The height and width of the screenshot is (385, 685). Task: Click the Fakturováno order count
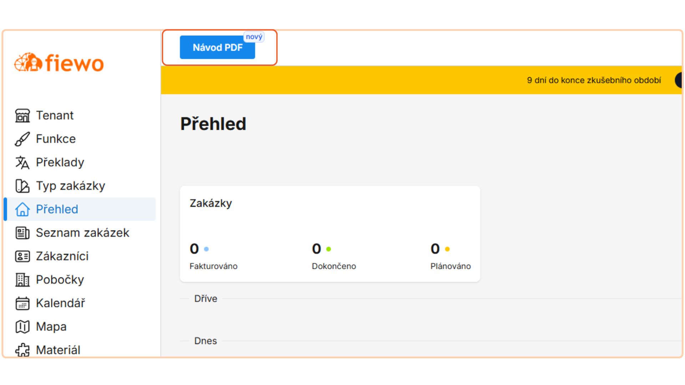(x=194, y=249)
